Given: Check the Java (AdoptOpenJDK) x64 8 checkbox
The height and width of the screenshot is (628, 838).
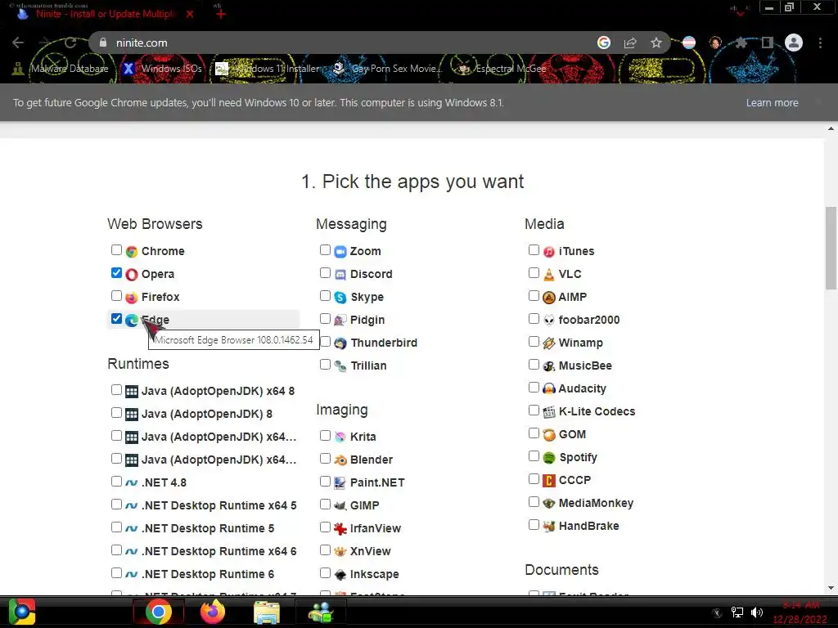Looking at the screenshot, I should coord(116,390).
